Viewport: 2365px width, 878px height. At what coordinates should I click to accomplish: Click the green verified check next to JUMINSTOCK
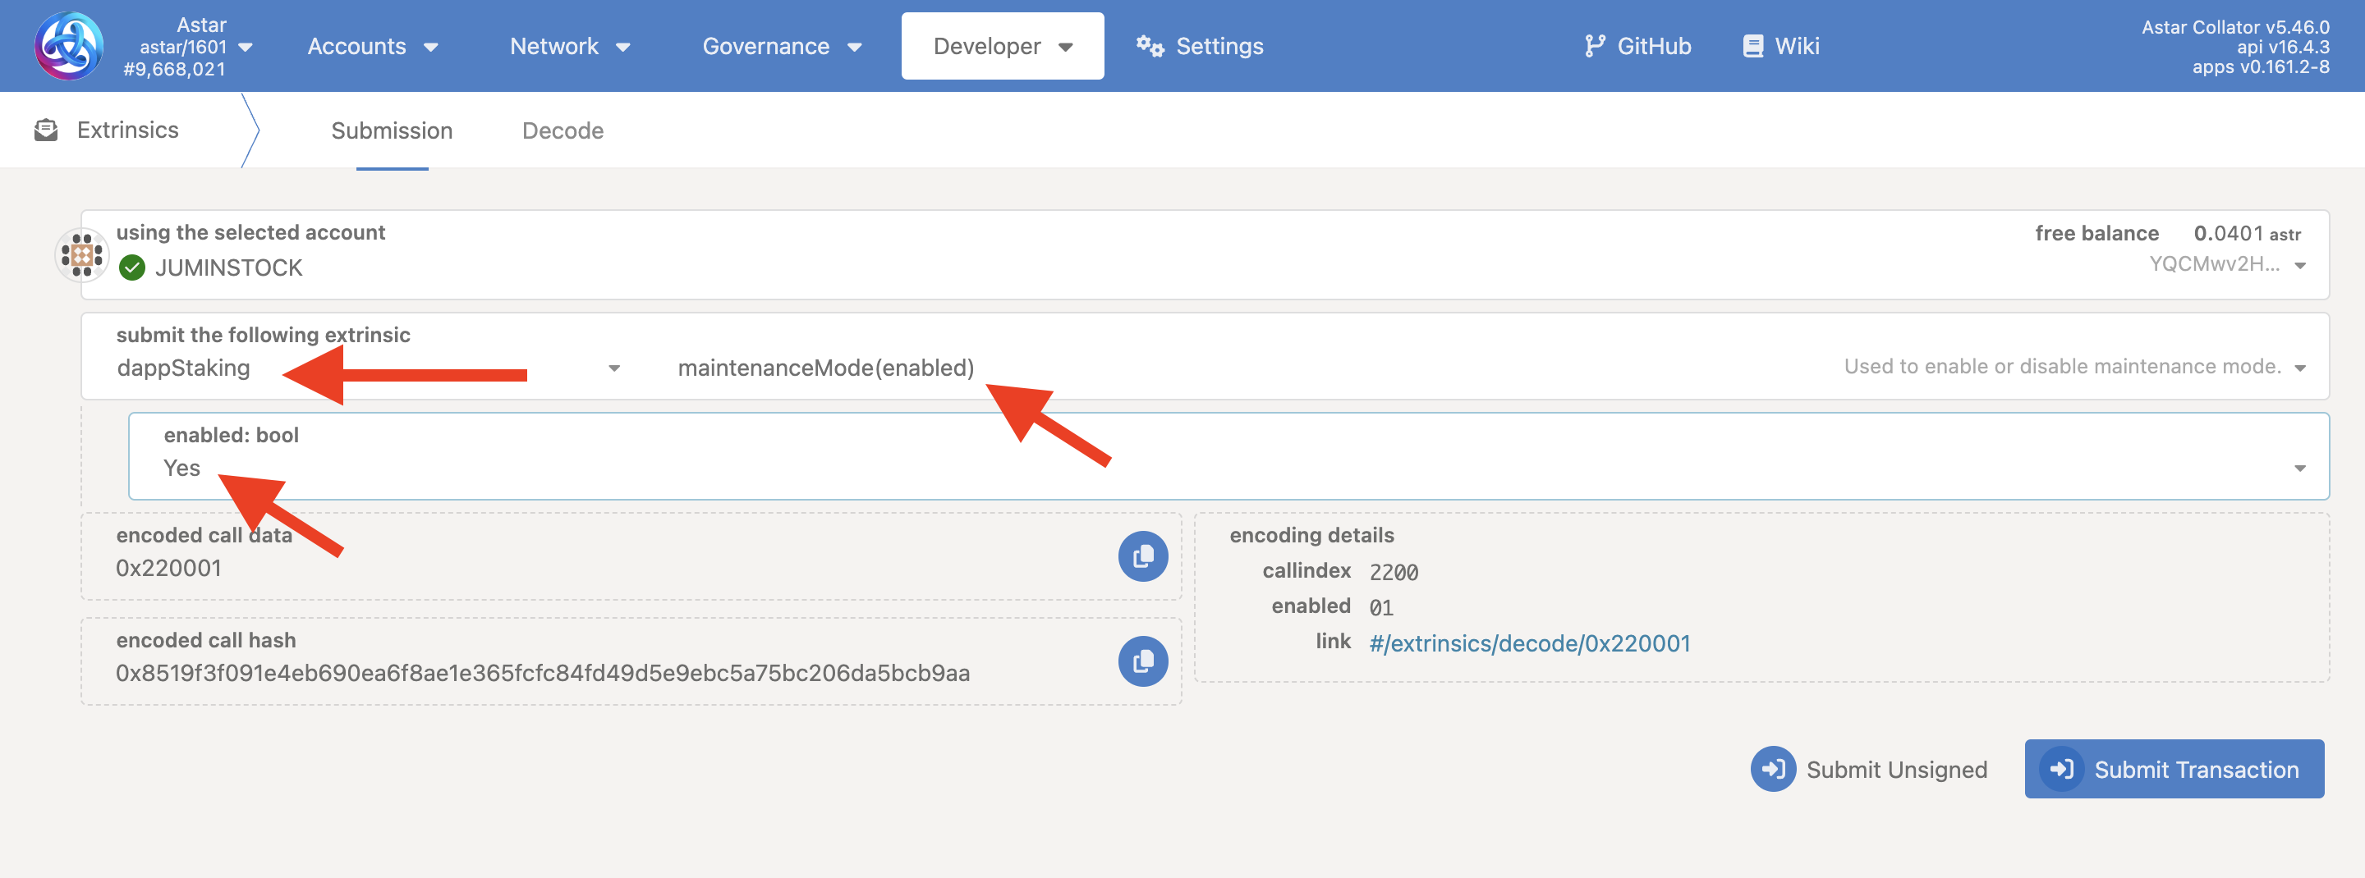coord(133,267)
